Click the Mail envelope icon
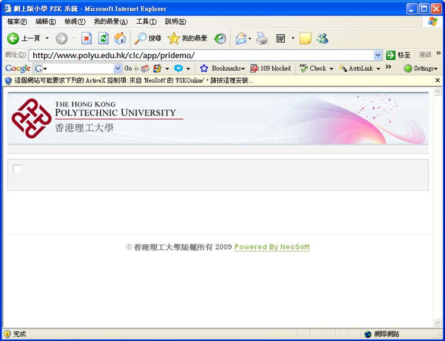445x341 pixels. pyautogui.click(x=241, y=39)
